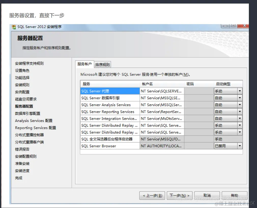Expand startup type for SQL Server Analysis Services
The height and width of the screenshot is (208, 257).
(240, 105)
